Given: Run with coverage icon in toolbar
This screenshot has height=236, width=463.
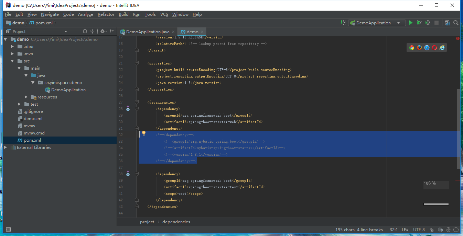Looking at the screenshot, I should coord(428,23).
